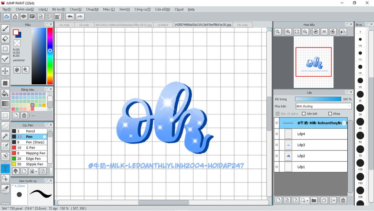
Task: Toggle visibility of Lớp1 layer
Action: [277, 167]
